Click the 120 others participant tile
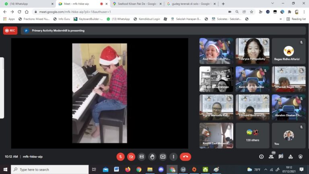The width and height of the screenshot is (309, 174). pyautogui.click(x=252, y=135)
